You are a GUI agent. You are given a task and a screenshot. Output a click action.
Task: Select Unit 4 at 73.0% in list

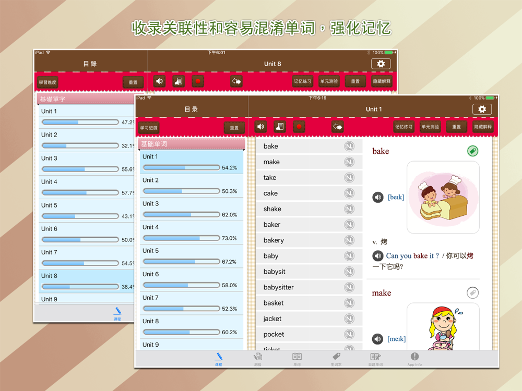point(192,233)
